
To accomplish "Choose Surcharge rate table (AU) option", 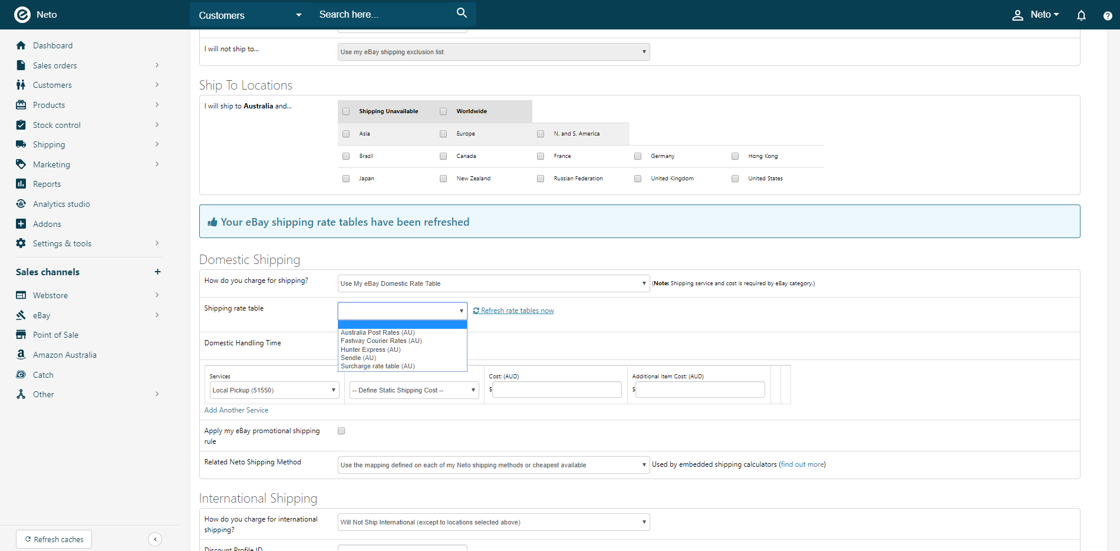I will tap(403, 366).
